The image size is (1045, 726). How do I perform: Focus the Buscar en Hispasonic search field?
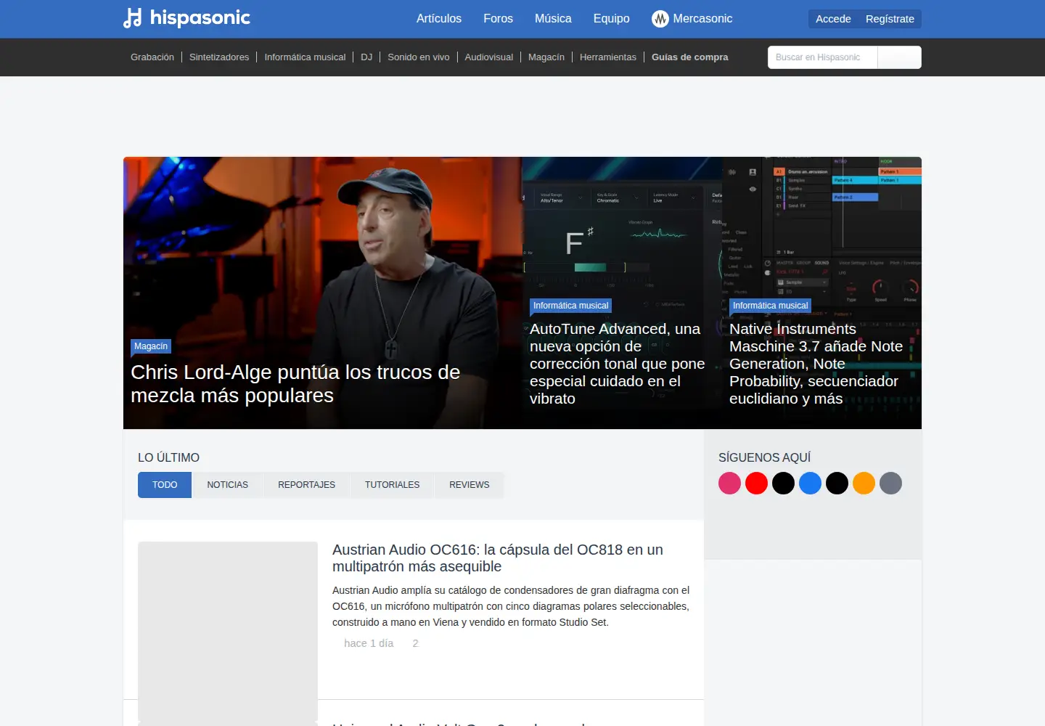pos(823,57)
